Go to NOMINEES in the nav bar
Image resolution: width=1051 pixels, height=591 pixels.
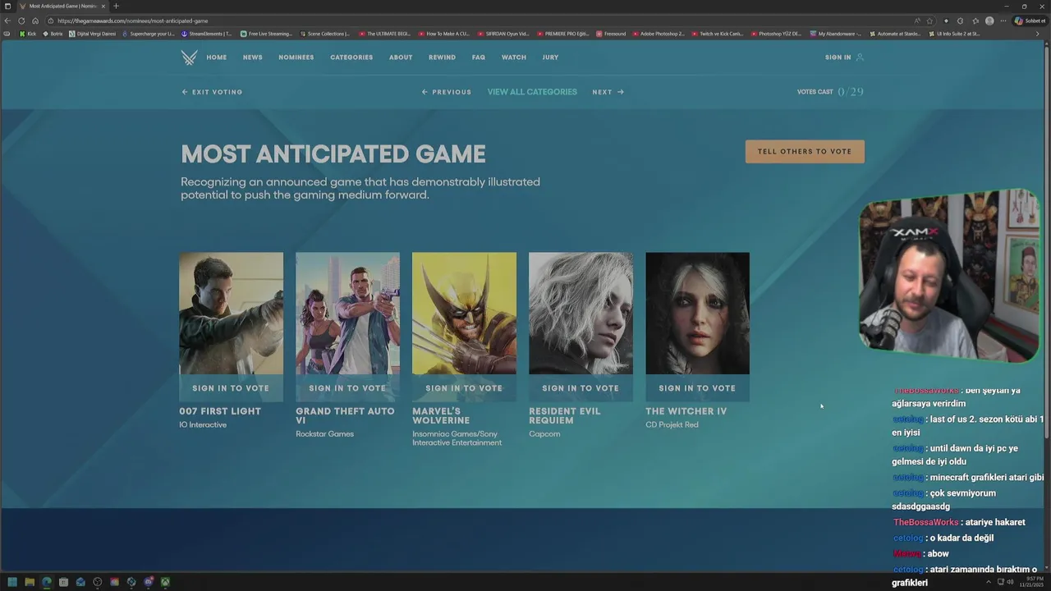click(x=296, y=57)
